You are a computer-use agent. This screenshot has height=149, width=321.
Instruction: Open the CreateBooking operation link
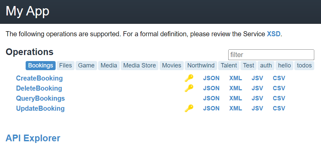coord(39,78)
